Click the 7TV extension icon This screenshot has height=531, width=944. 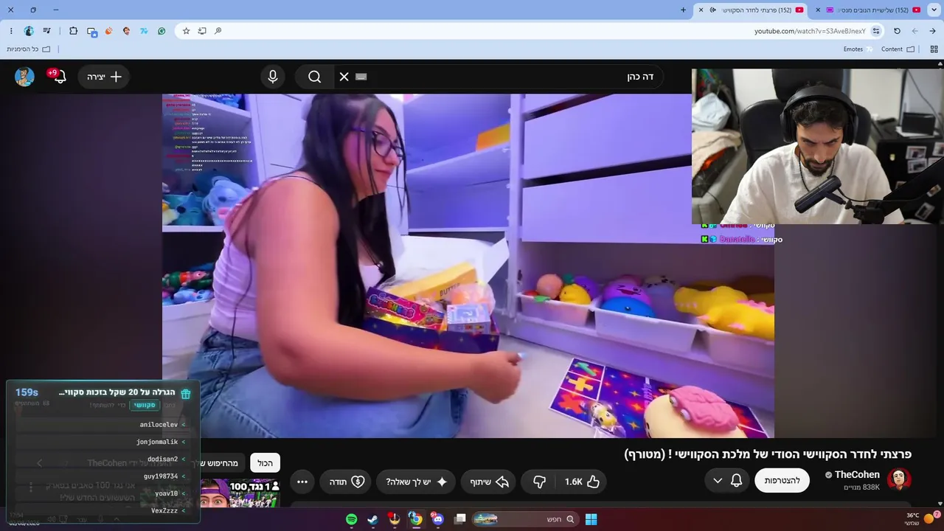pos(144,31)
